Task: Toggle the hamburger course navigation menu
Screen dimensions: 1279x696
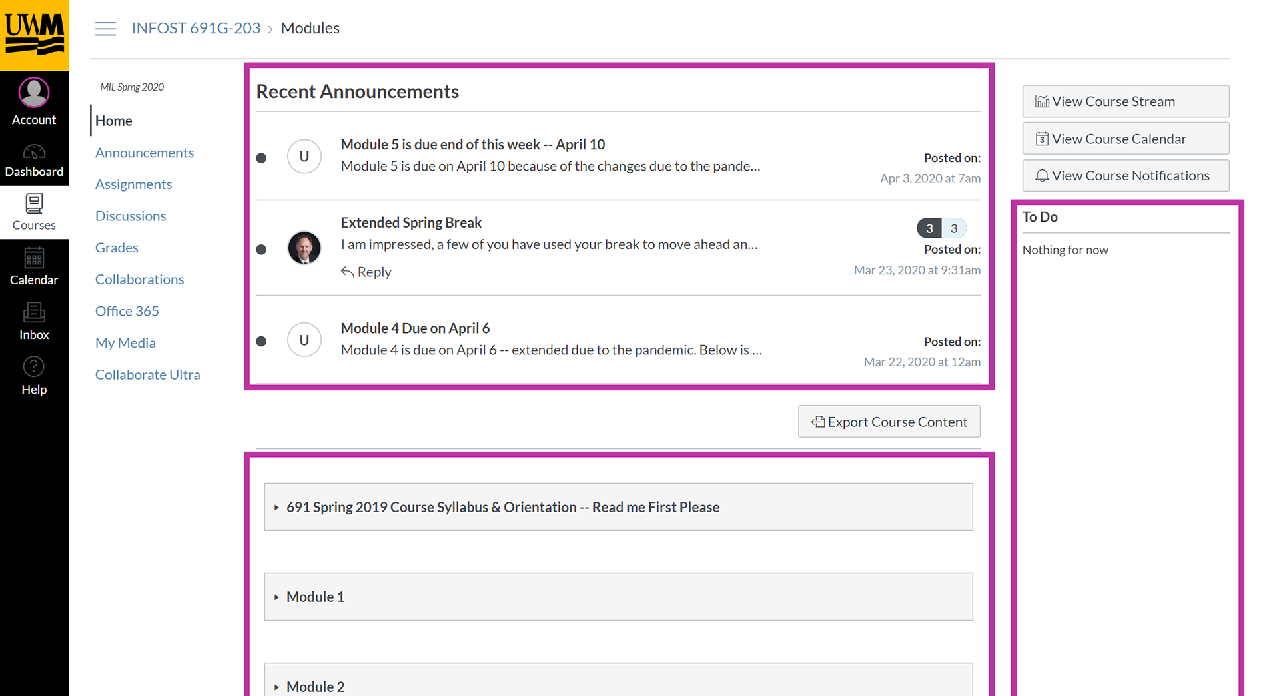Action: coord(105,29)
